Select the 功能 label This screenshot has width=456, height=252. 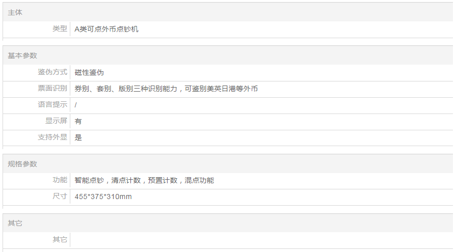[60, 180]
